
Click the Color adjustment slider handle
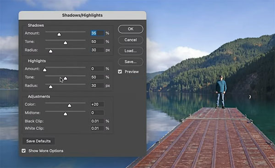(70, 105)
